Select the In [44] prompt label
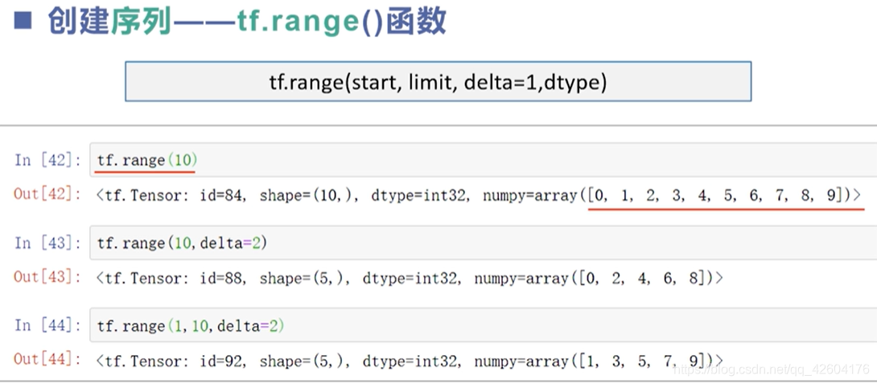The image size is (877, 384). click(x=47, y=325)
